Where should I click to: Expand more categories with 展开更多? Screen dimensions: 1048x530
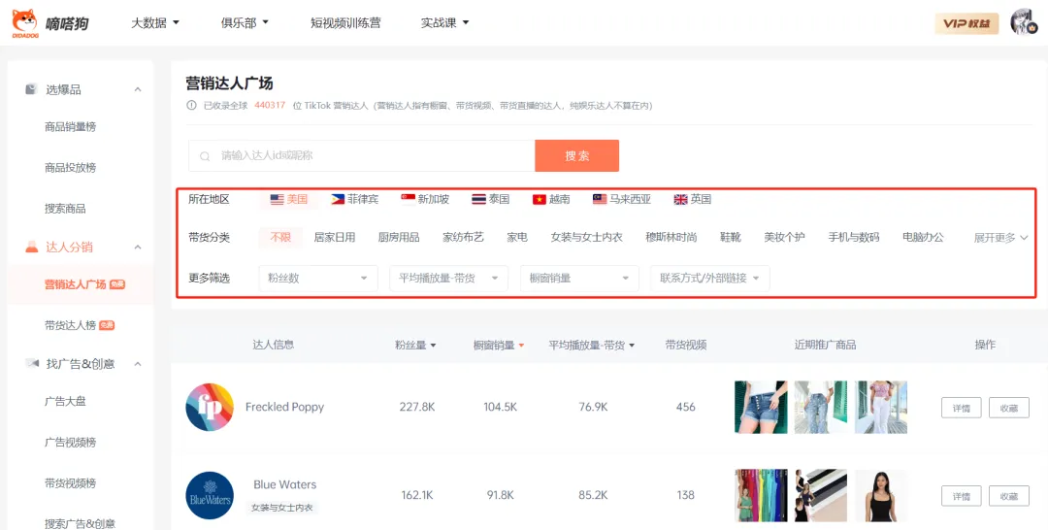point(1000,238)
